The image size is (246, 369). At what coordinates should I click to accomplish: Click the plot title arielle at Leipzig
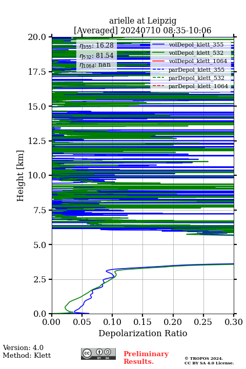(x=142, y=21)
